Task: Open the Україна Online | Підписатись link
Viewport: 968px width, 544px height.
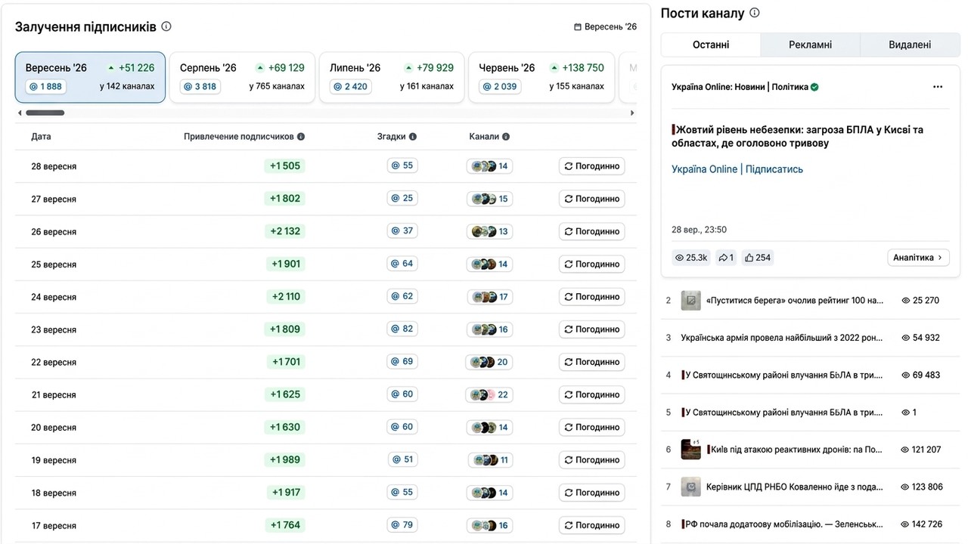Action: [x=737, y=169]
